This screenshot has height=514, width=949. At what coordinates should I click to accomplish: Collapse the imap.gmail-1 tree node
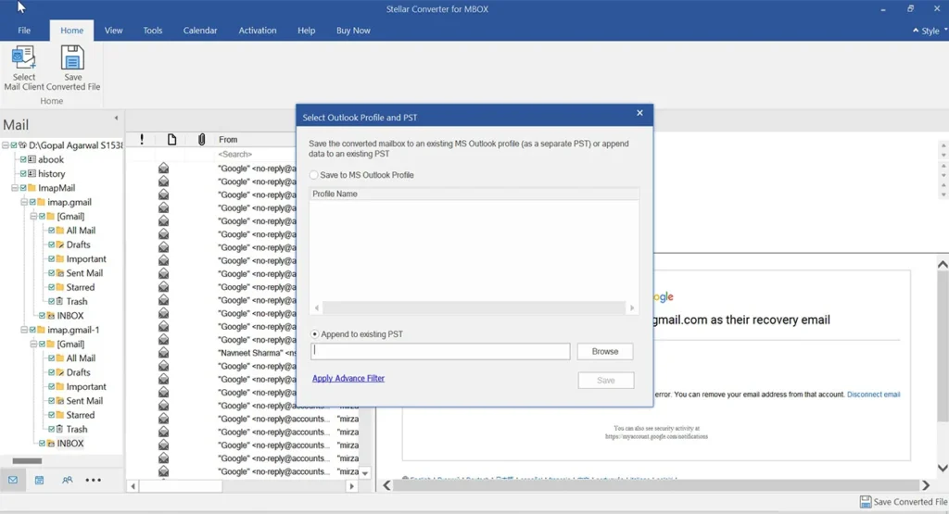pyautogui.click(x=23, y=330)
